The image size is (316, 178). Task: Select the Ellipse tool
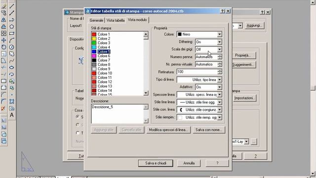12,67
